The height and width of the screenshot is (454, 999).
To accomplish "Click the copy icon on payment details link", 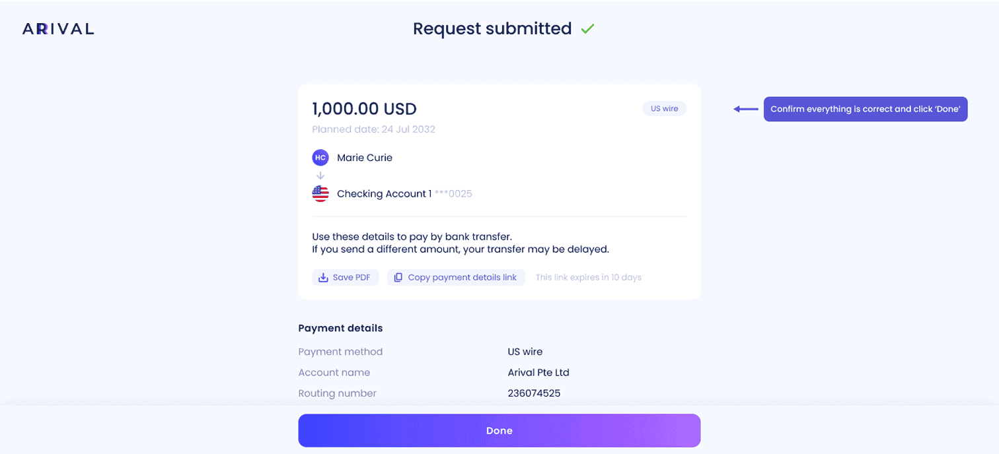I will (398, 278).
